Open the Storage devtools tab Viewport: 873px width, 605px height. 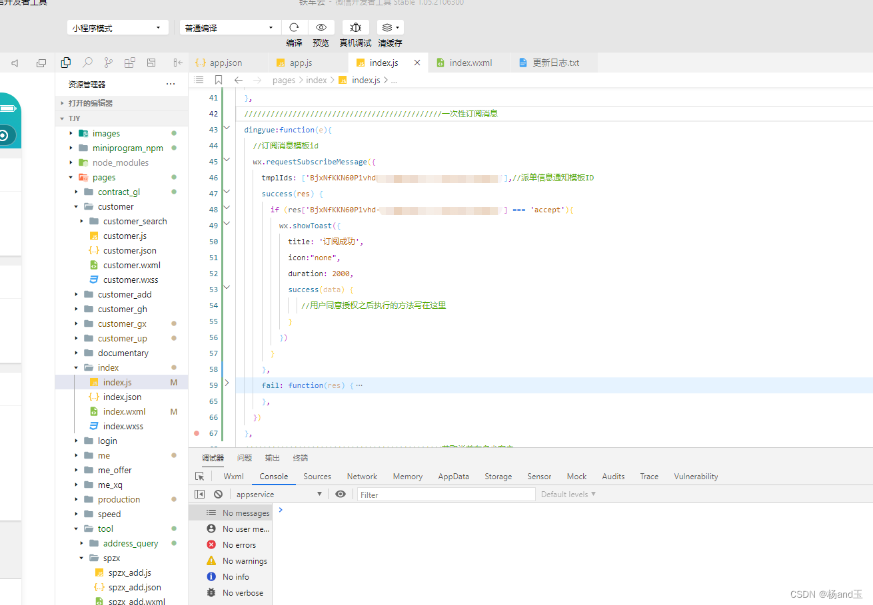tap(498, 477)
